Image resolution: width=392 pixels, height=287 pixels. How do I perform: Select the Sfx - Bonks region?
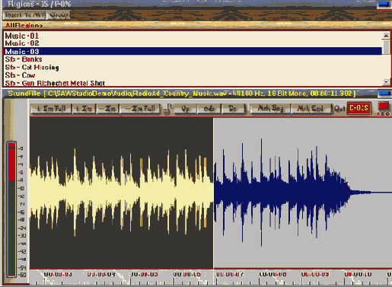coord(24,59)
